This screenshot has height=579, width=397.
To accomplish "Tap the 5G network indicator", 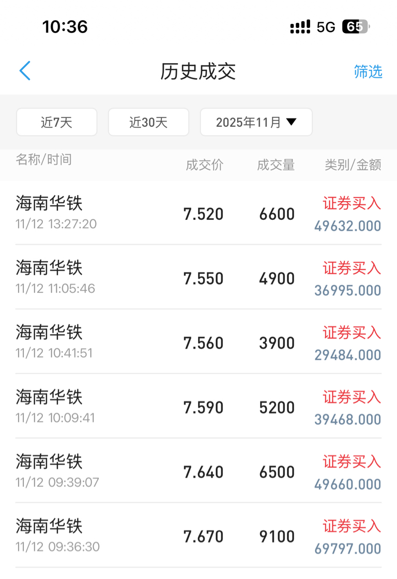I will click(x=326, y=27).
